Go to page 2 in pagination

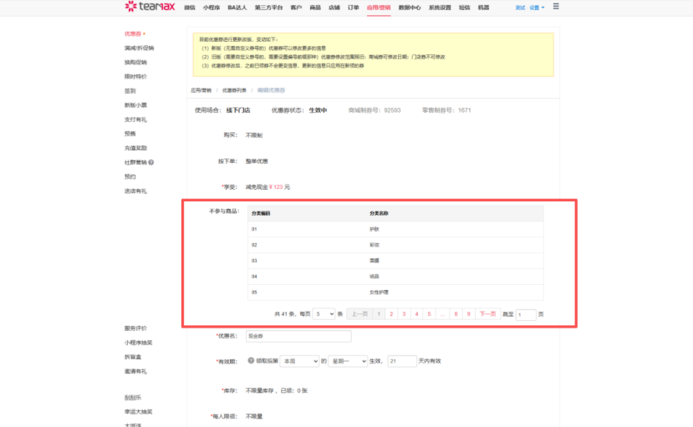(391, 314)
